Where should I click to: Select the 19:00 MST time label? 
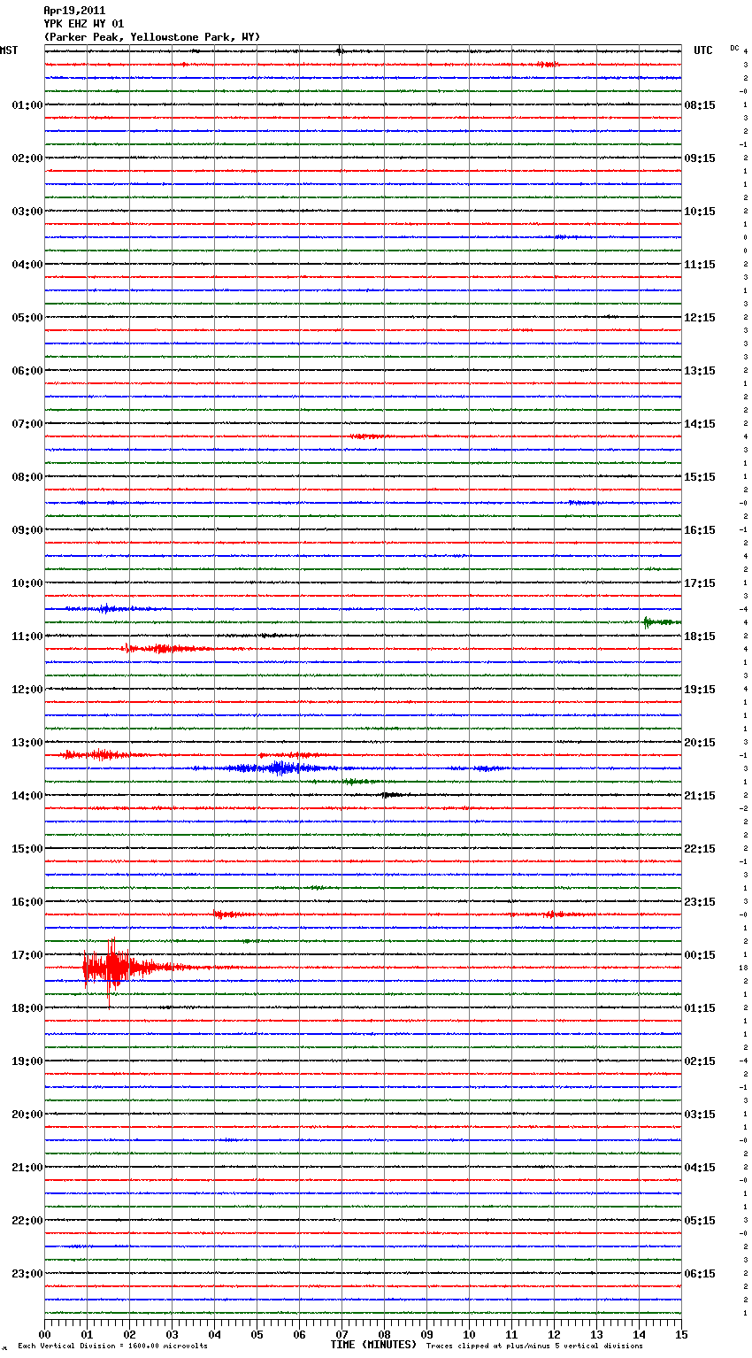tap(27, 1061)
